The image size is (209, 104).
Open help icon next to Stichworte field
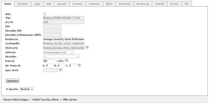click(87, 47)
